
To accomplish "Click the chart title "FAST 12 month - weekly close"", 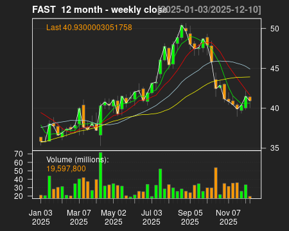I will (x=100, y=10).
